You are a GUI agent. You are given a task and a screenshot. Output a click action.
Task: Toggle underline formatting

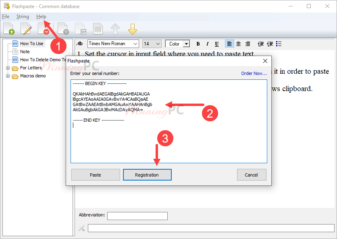click(216, 44)
